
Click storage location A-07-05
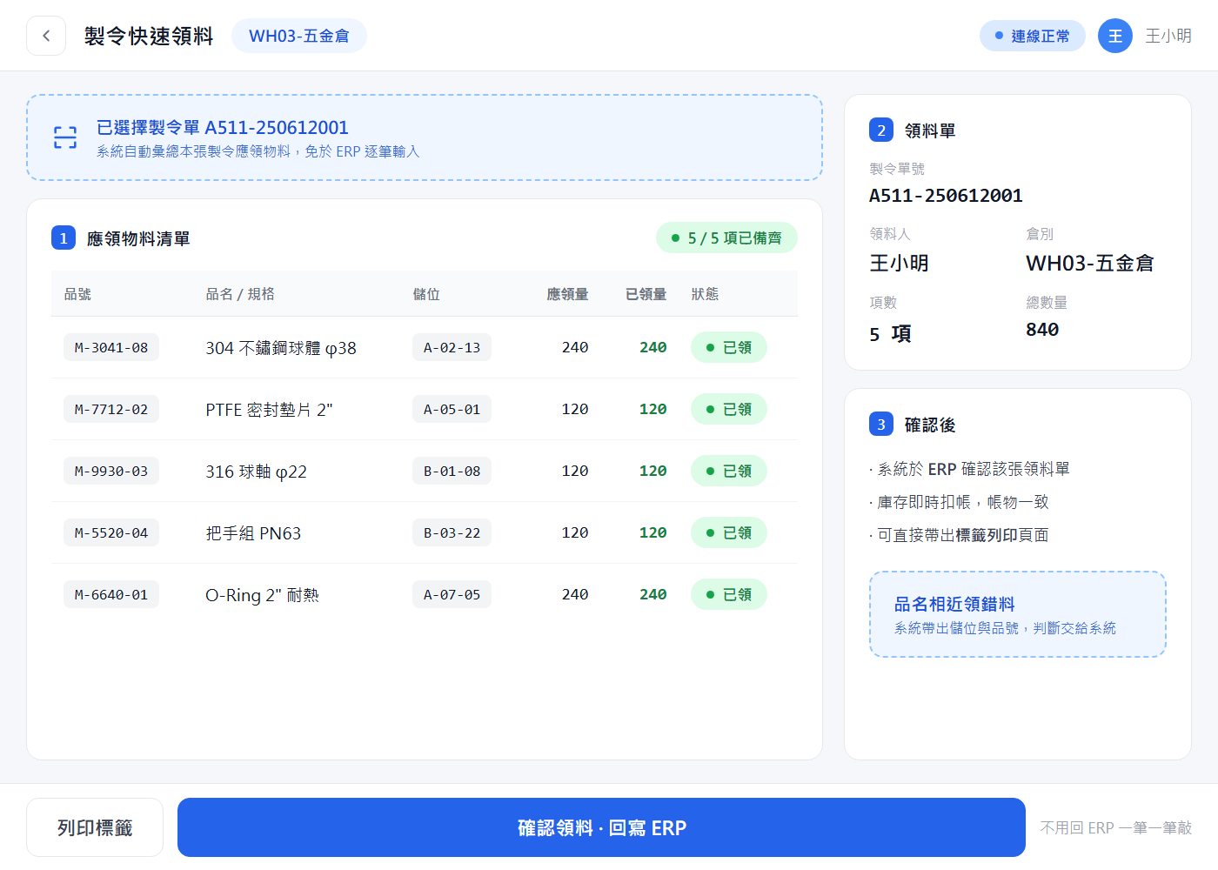(452, 594)
